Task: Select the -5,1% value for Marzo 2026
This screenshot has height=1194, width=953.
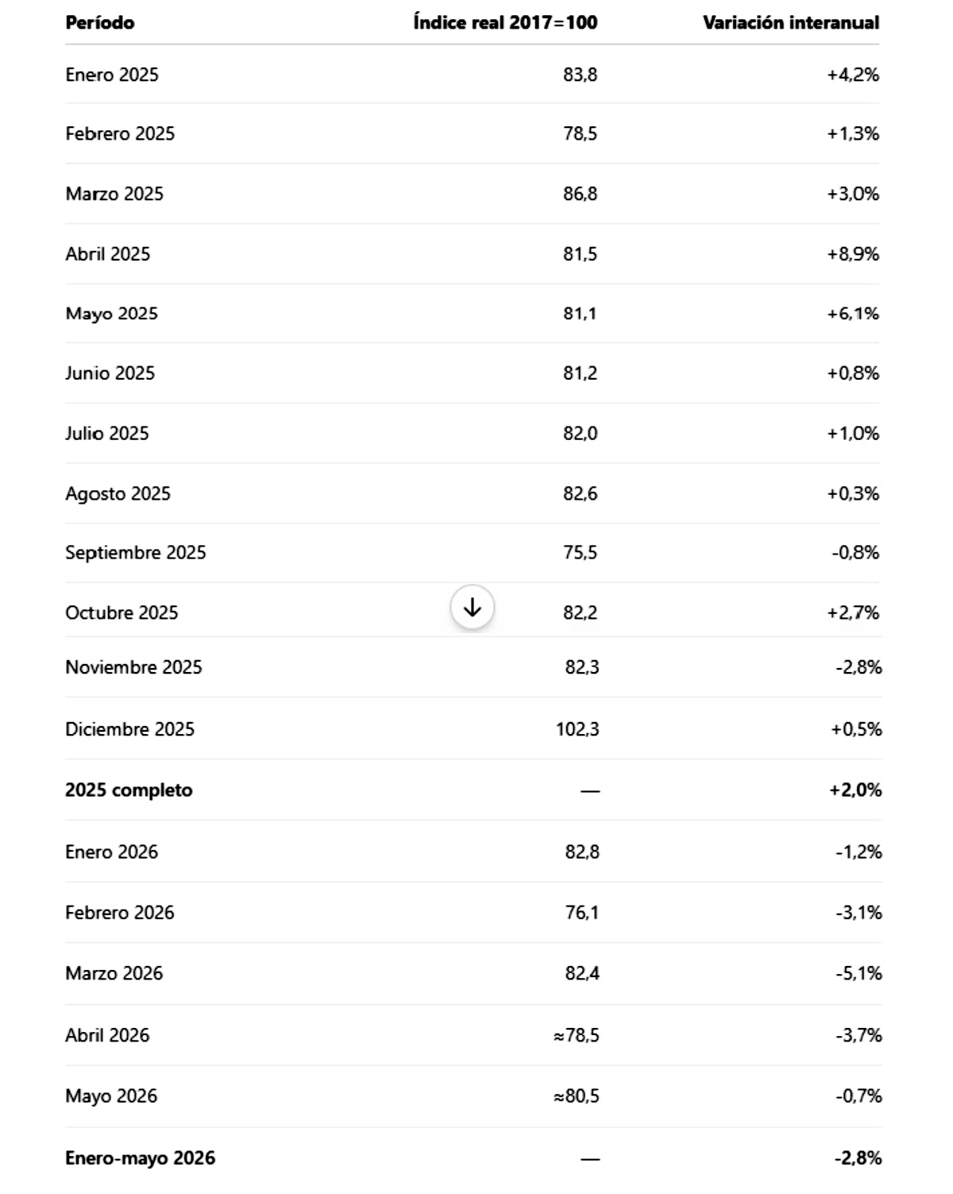Action: pyautogui.click(x=858, y=974)
